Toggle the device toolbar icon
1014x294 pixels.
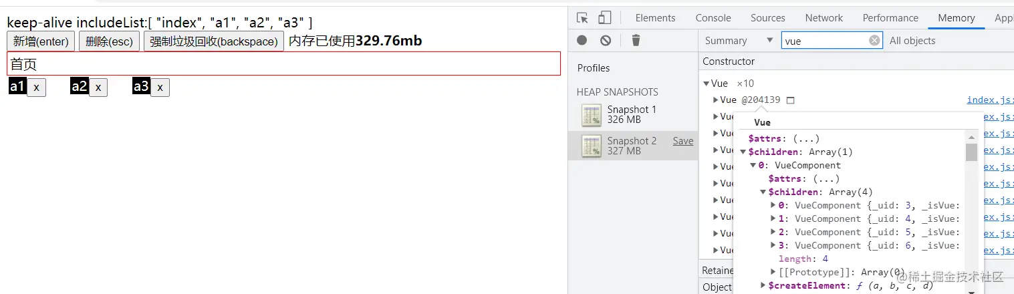click(604, 18)
